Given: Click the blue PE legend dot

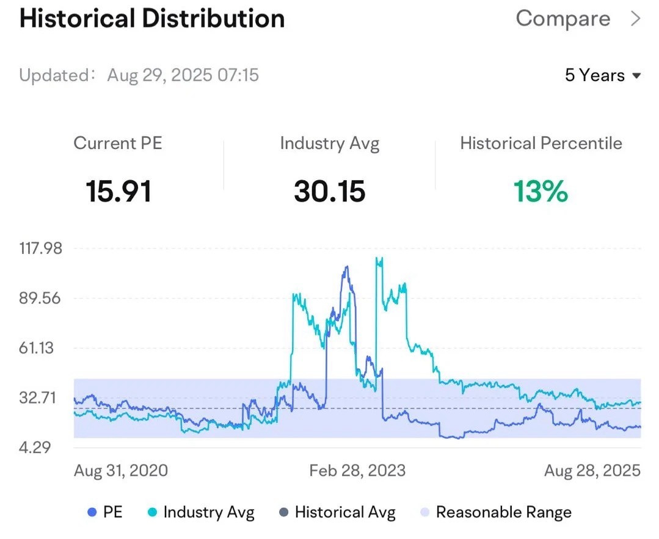Looking at the screenshot, I should pyautogui.click(x=92, y=513).
